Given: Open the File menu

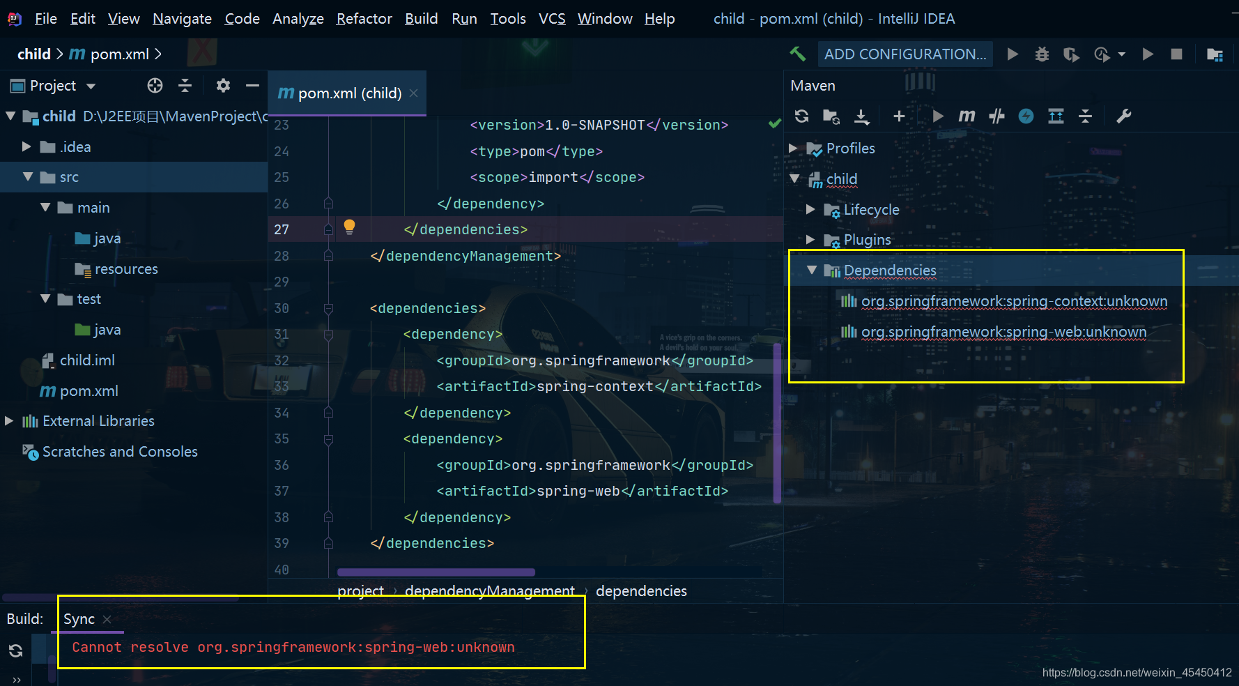Looking at the screenshot, I should [x=46, y=19].
